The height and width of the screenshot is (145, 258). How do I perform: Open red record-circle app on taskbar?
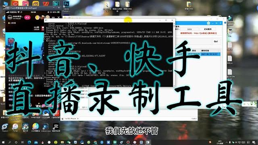click(128, 142)
